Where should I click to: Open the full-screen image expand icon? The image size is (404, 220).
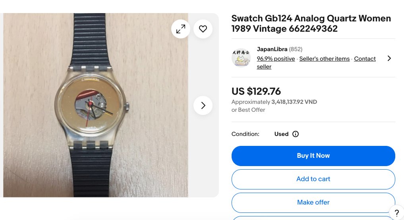[x=181, y=29]
